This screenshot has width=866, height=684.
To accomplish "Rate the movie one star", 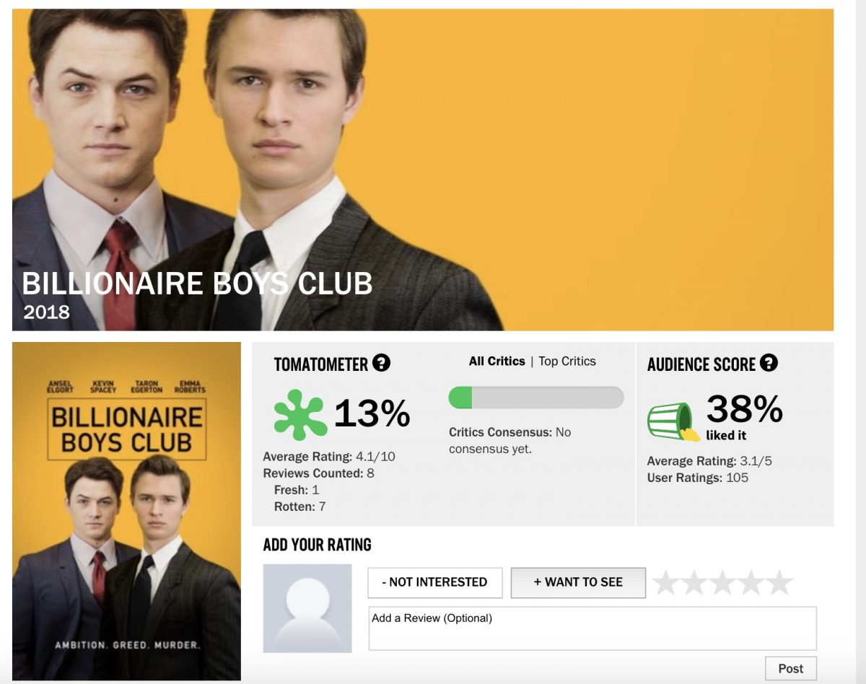I will click(x=665, y=583).
